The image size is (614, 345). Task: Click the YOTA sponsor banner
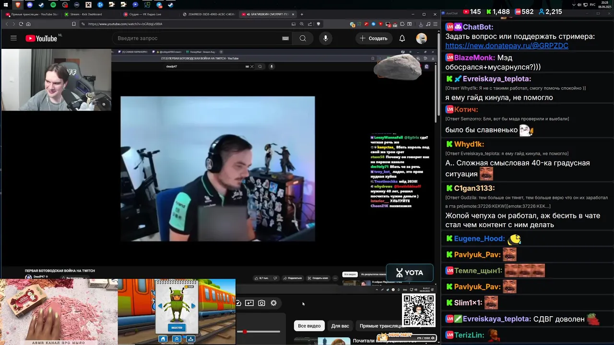pyautogui.click(x=410, y=273)
